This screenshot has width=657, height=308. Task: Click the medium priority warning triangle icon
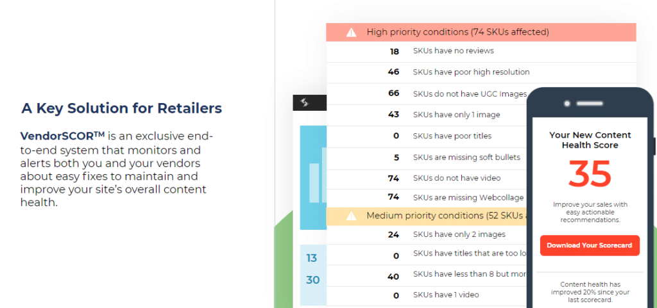[x=351, y=216]
